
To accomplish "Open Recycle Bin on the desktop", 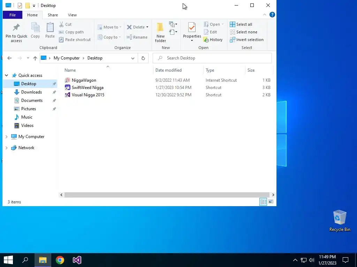I will click(x=340, y=221).
